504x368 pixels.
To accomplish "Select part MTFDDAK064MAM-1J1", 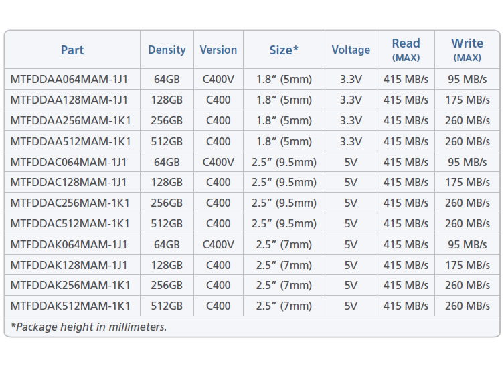I will tap(69, 244).
